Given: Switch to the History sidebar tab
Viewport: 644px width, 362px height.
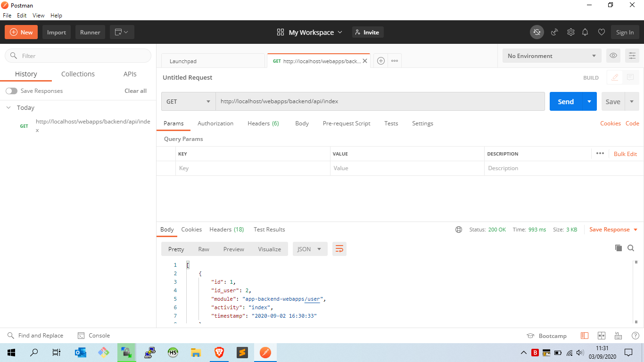Looking at the screenshot, I should (x=26, y=74).
